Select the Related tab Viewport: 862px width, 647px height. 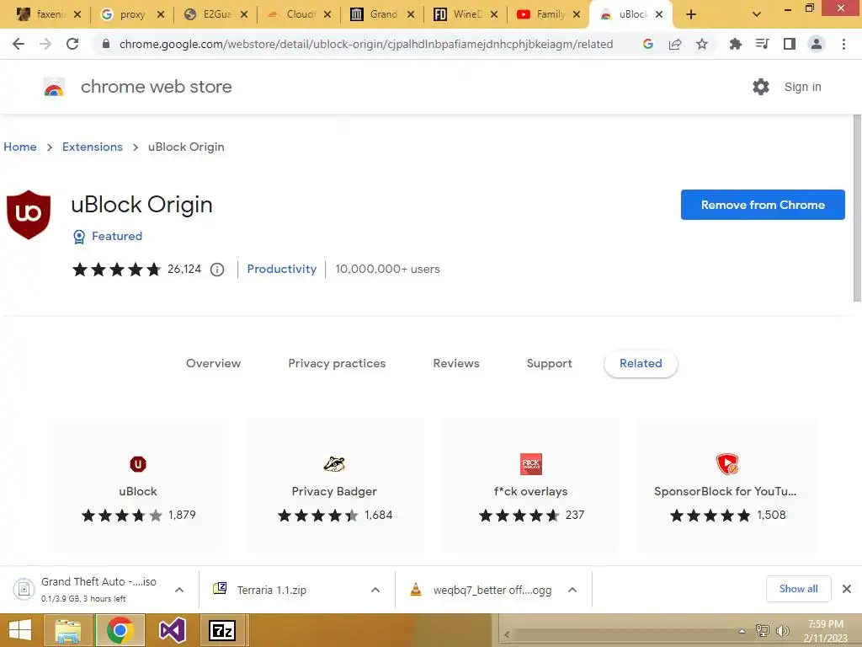tap(641, 364)
